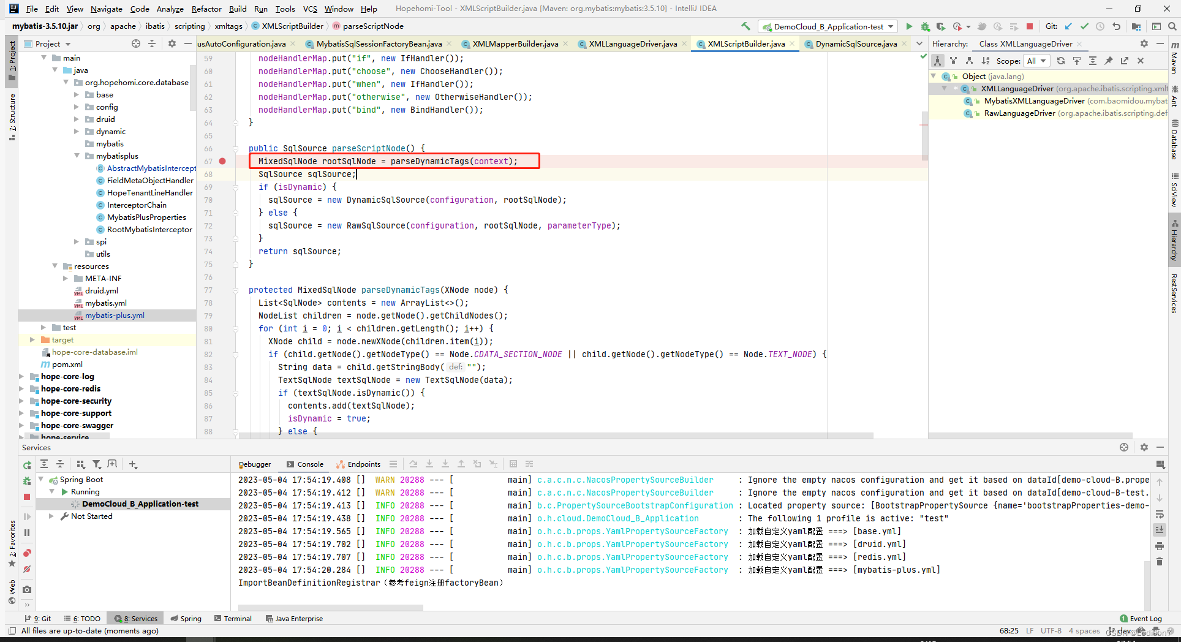Run DemoCloud_B_Application-test with the green Run icon

pos(909,26)
